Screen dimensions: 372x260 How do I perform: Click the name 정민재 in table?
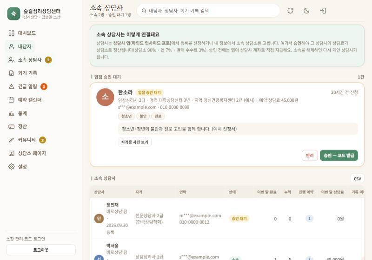point(113,205)
